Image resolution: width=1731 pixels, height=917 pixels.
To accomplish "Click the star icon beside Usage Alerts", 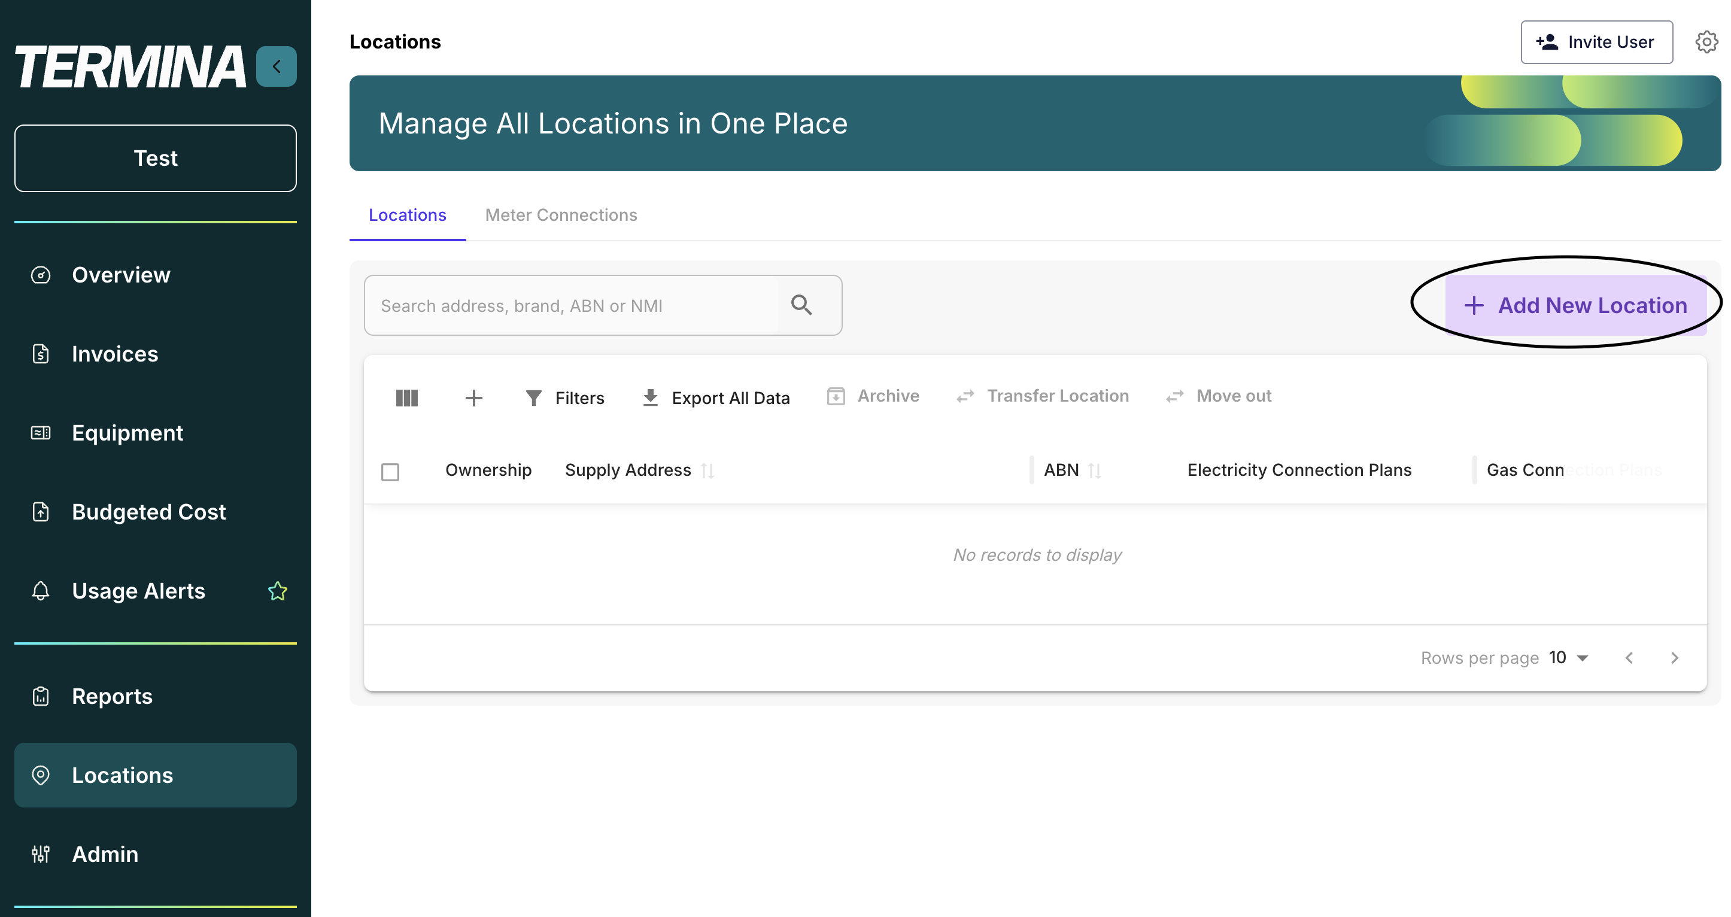I will click(278, 591).
